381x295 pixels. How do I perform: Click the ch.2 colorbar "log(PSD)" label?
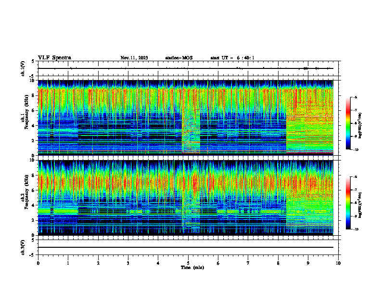click(x=360, y=205)
